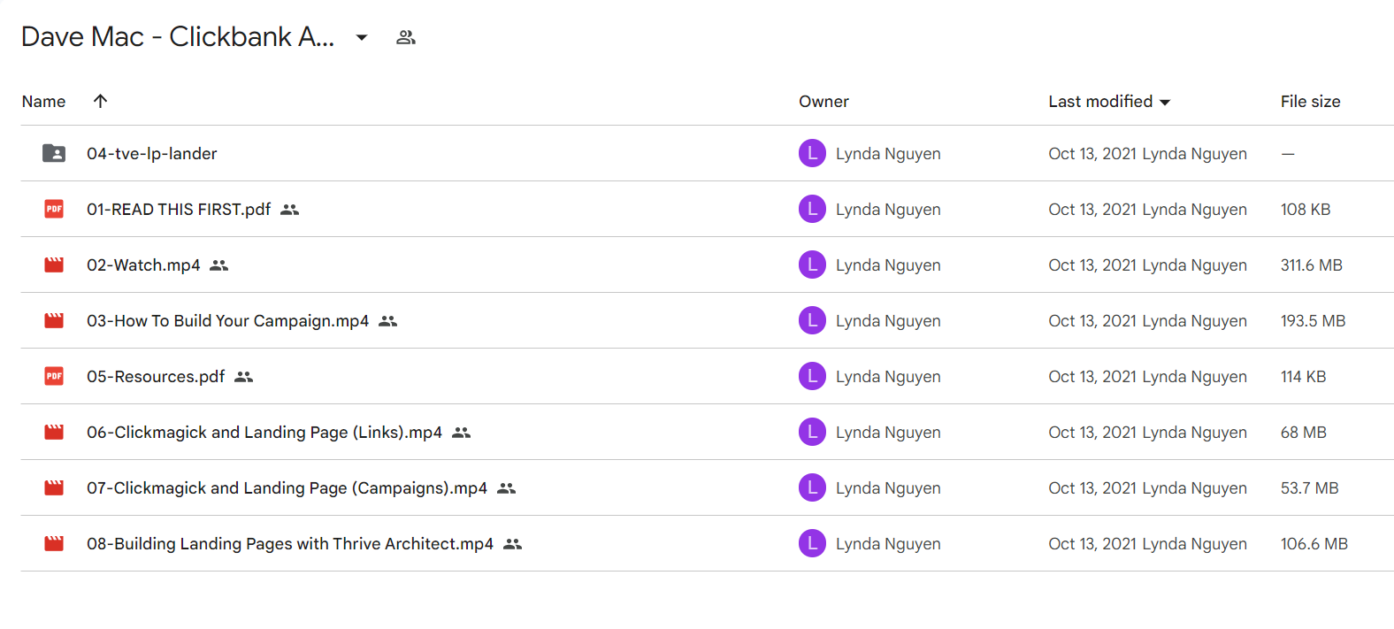Click the PDF icon for 05-Resources.pdf
Viewport: 1394px width, 629px height.
pyautogui.click(x=54, y=376)
